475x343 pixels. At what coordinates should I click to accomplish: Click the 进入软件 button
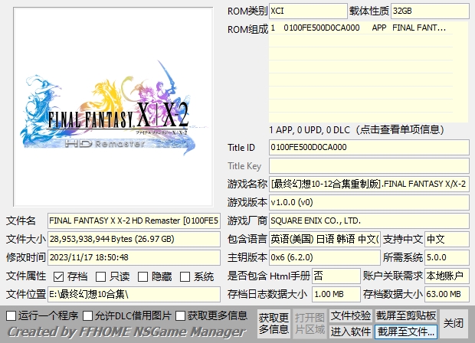[x=351, y=332]
